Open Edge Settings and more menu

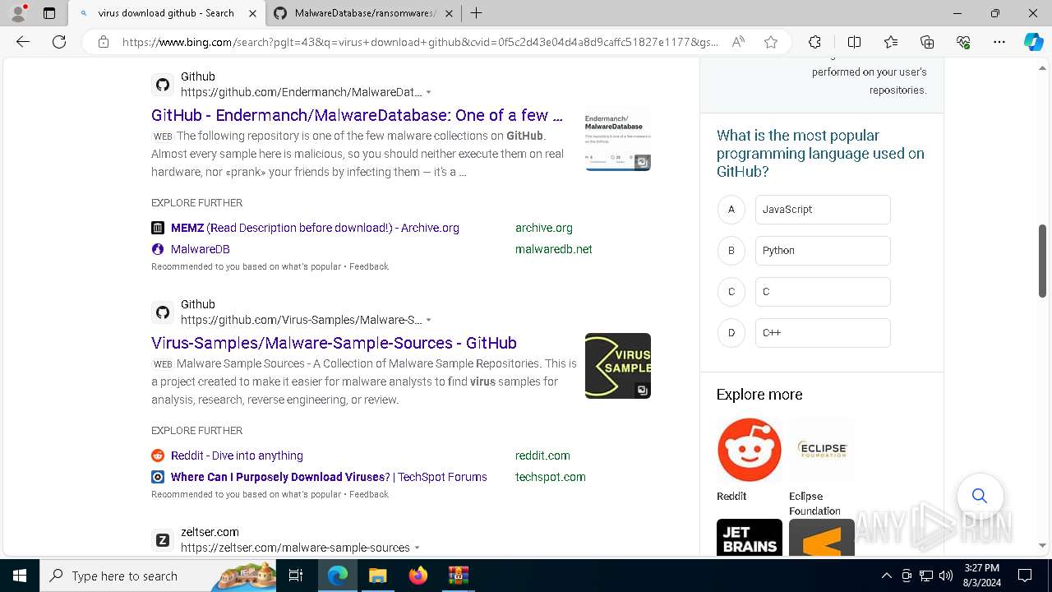point(999,42)
